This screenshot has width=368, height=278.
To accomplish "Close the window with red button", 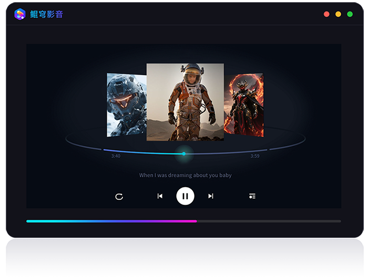I will [x=326, y=14].
